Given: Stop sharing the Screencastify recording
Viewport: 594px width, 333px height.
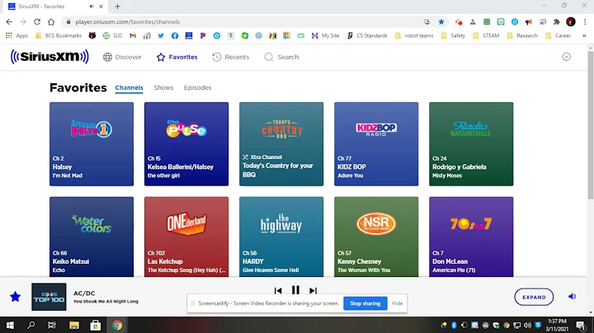Looking at the screenshot, I should coord(365,303).
